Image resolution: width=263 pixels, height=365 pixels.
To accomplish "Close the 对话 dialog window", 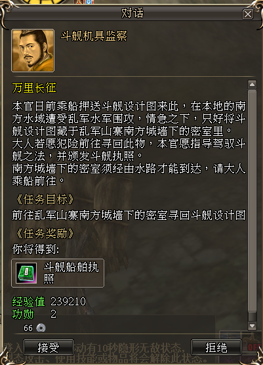I will coord(248,14).
